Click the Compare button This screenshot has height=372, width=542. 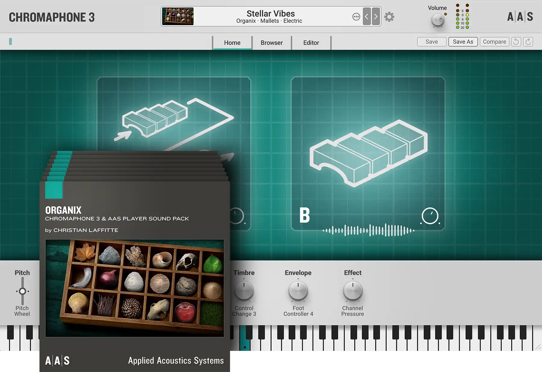coord(494,42)
